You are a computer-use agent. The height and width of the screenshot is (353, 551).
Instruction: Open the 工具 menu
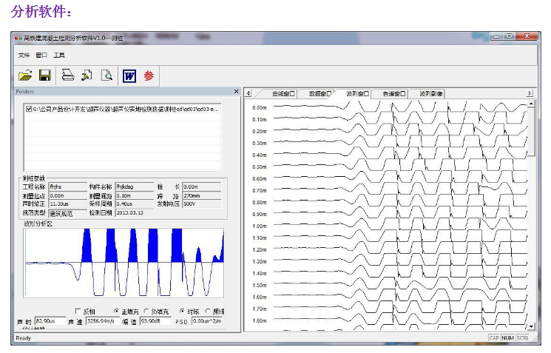(58, 55)
